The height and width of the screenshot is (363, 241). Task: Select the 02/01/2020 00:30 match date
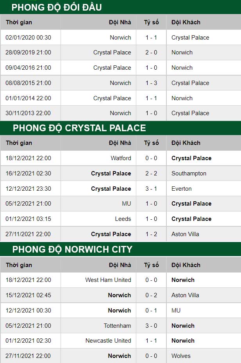(x=29, y=38)
